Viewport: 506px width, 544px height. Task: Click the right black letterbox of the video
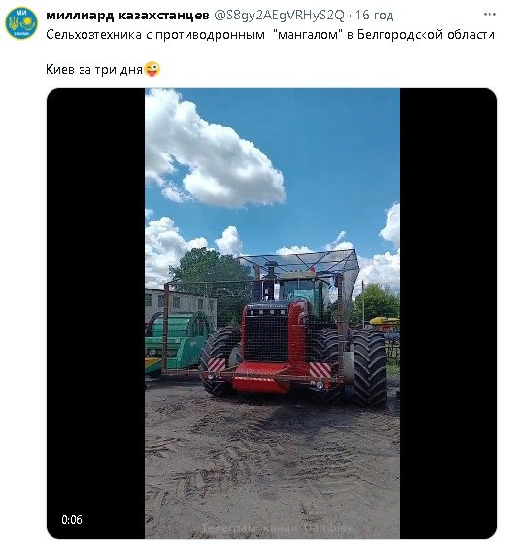tap(448, 314)
